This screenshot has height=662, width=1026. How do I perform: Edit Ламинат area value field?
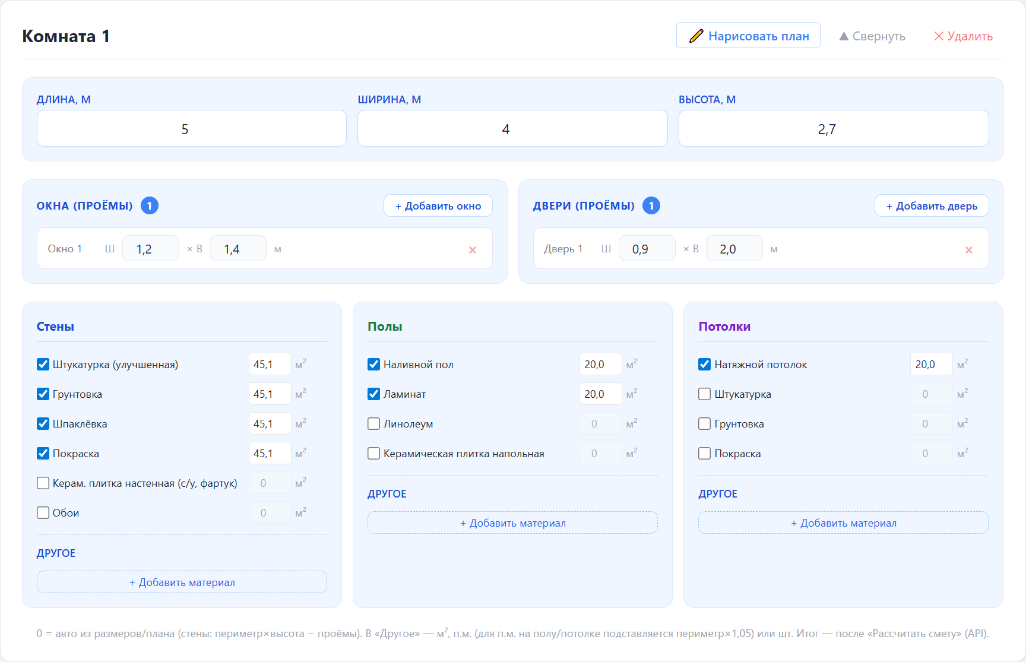point(600,394)
